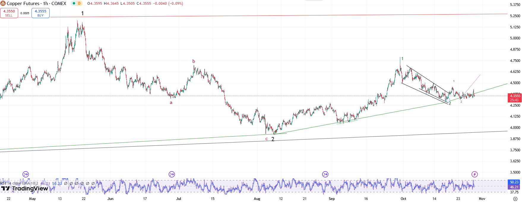Click the change value −0.0040 (−0.09%)
Screen dimensions: 522x202
point(168,4)
